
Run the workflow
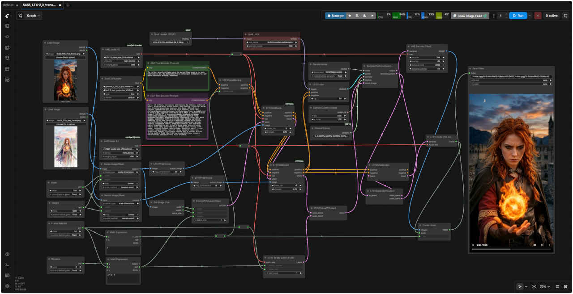pos(518,16)
